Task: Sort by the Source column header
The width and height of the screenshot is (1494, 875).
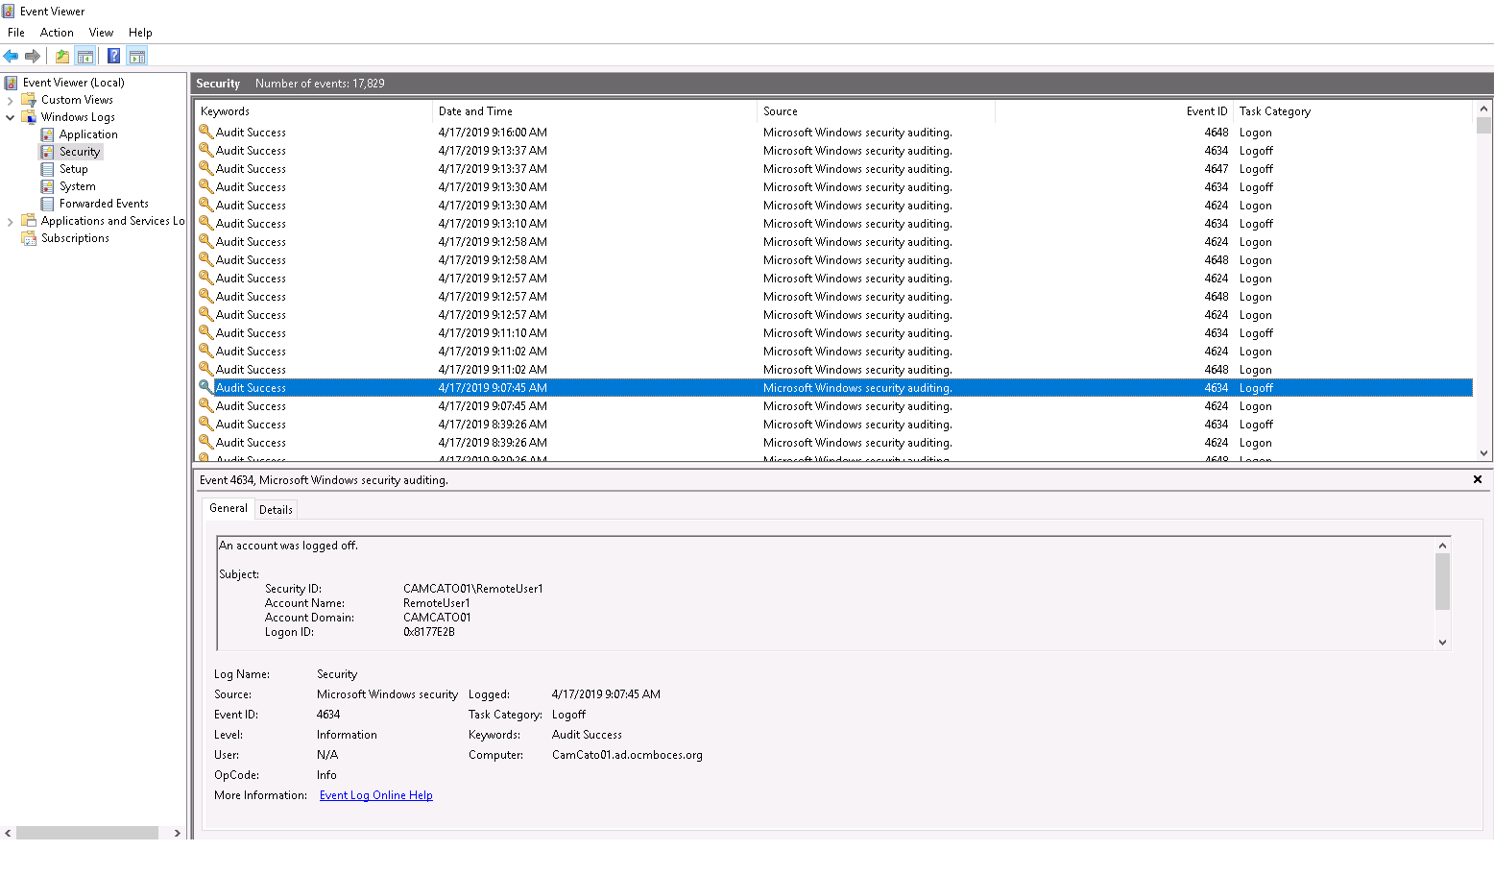Action: pyautogui.click(x=876, y=111)
